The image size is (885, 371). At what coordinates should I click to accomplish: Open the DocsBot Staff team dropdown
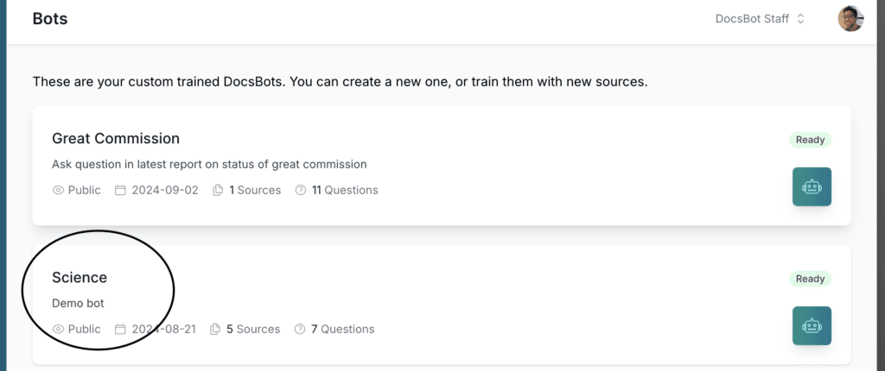click(760, 18)
